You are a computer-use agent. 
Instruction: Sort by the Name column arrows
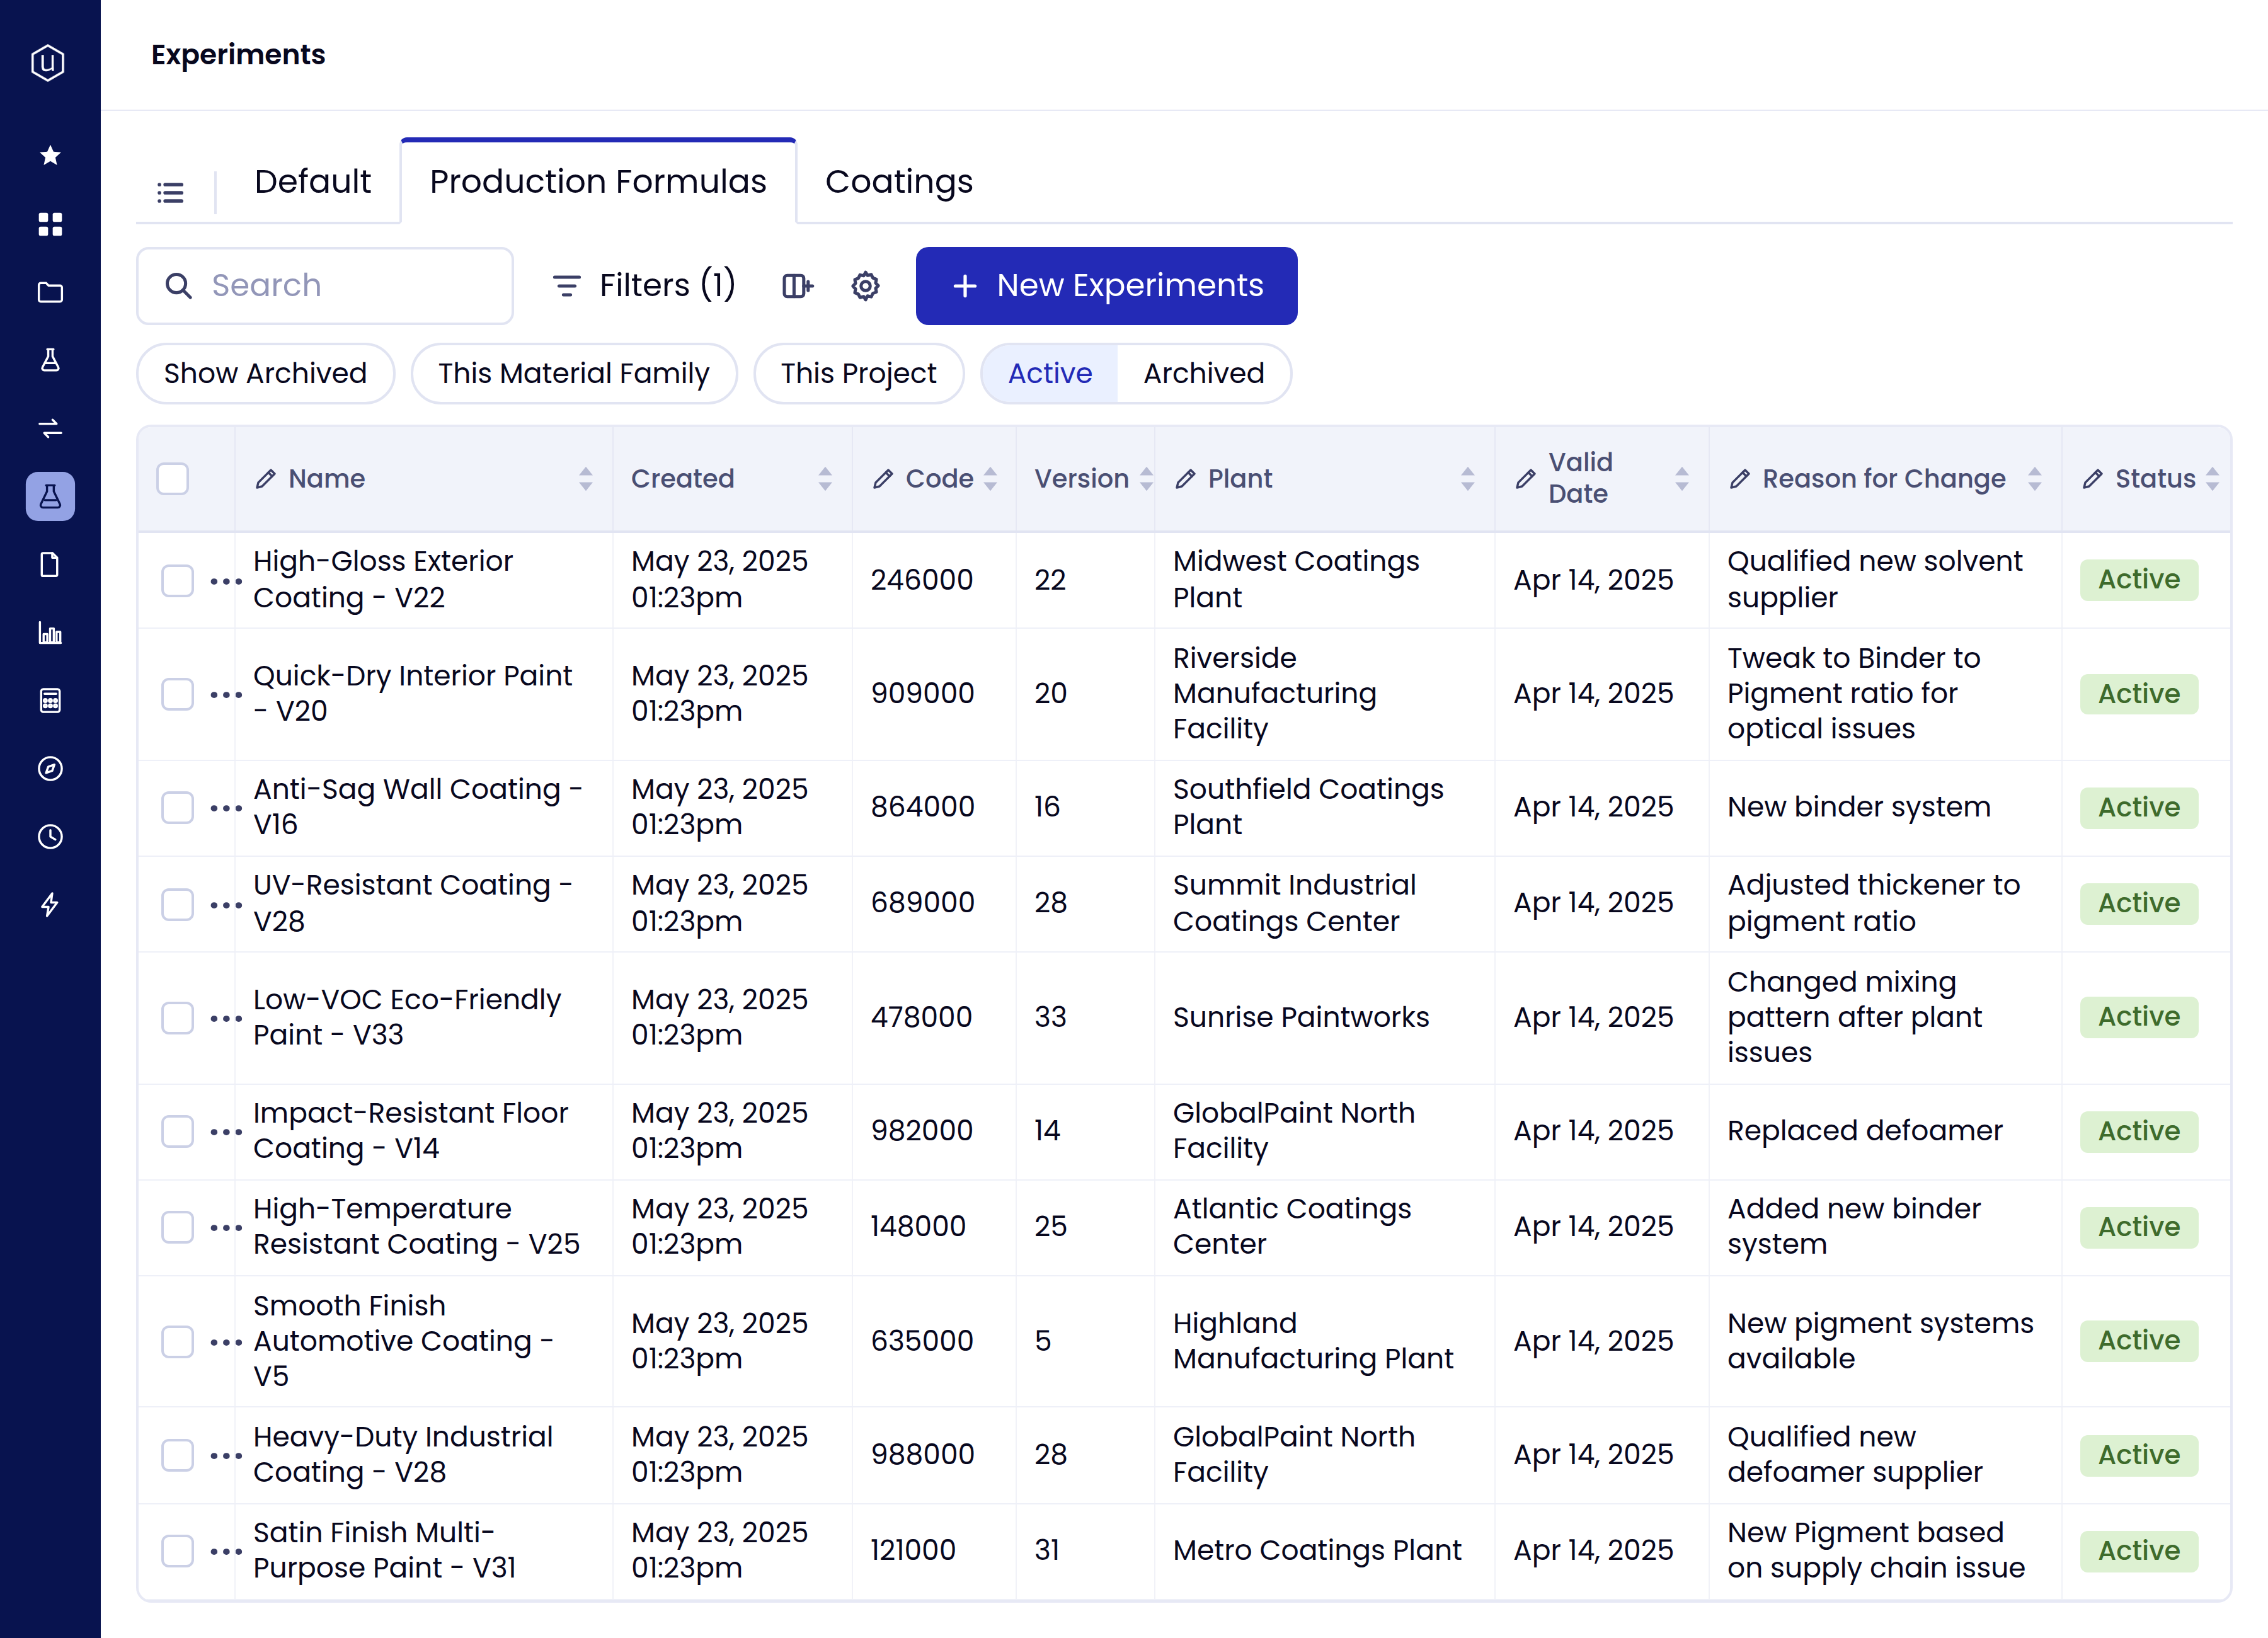[585, 479]
